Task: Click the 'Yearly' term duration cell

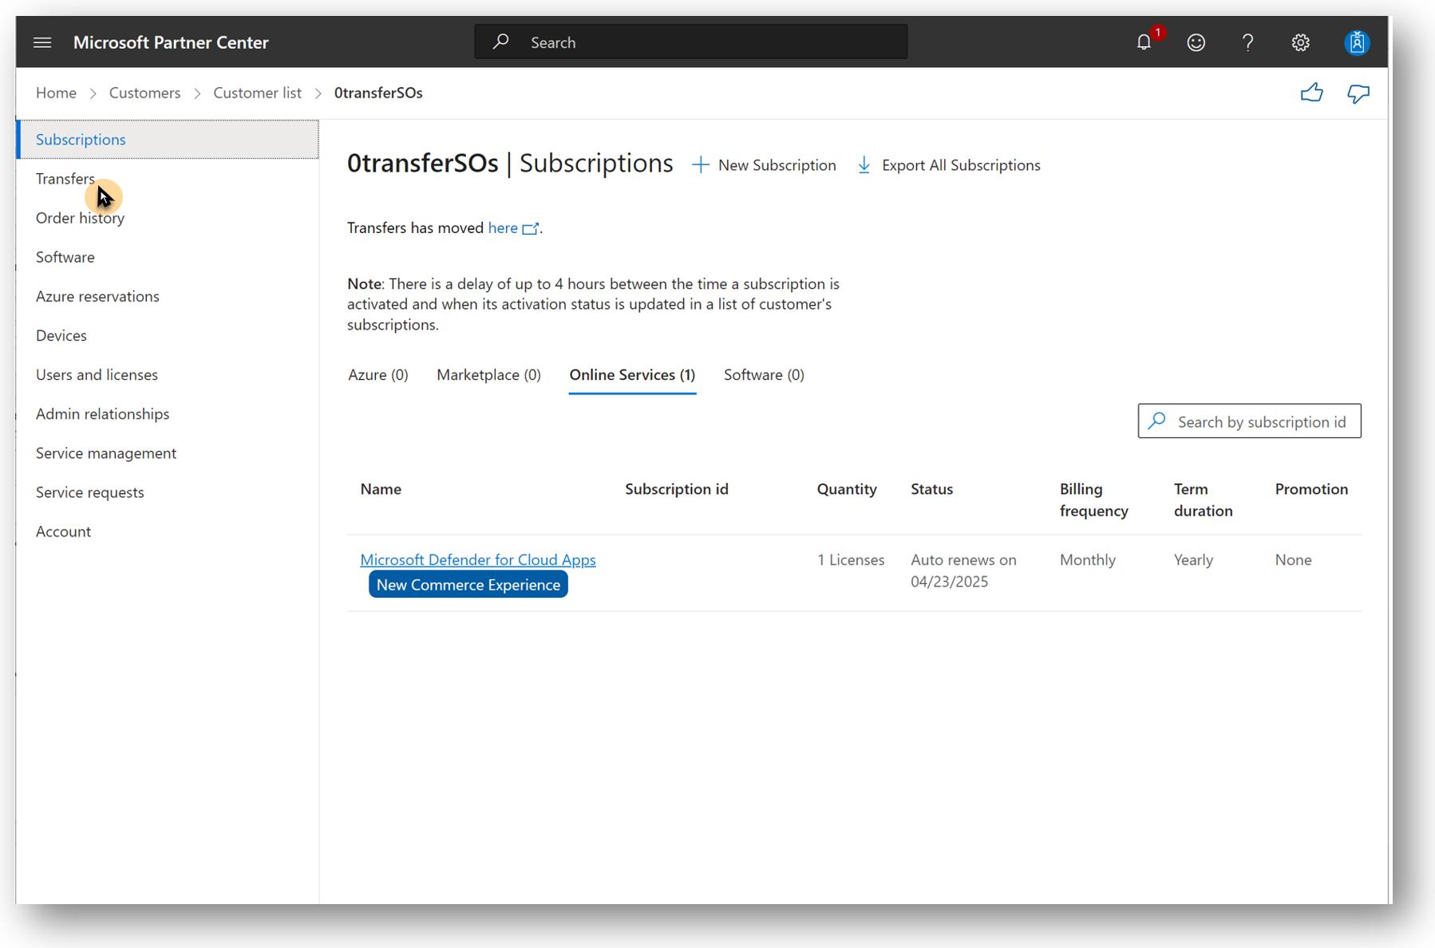Action: [x=1193, y=559]
